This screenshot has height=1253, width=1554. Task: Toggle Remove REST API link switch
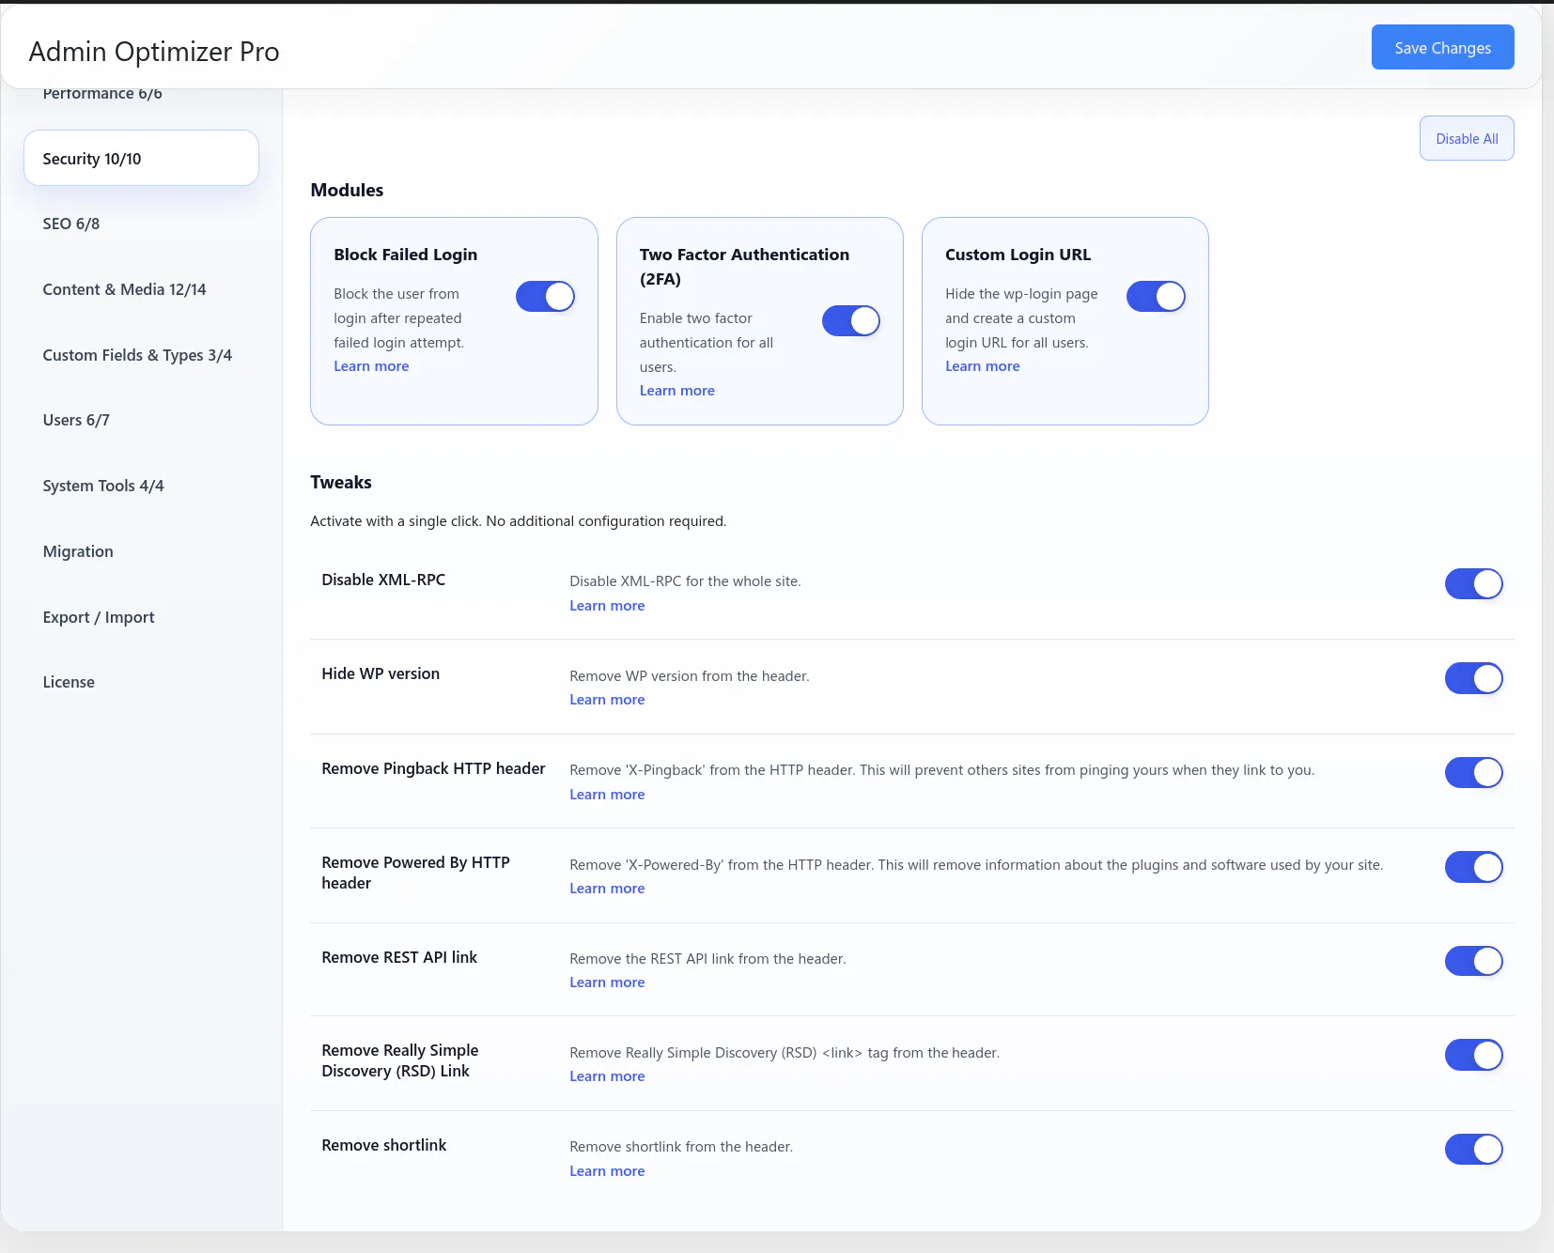pos(1473,961)
